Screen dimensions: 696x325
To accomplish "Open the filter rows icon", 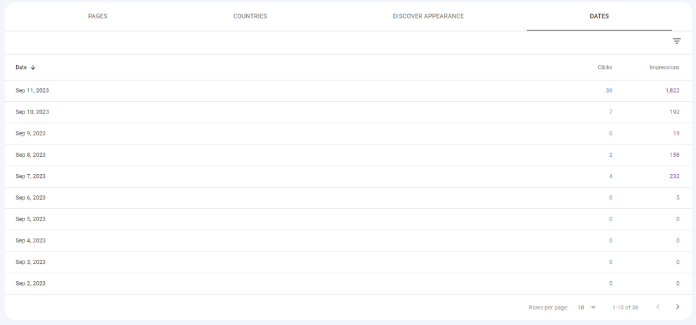I will click(x=677, y=41).
